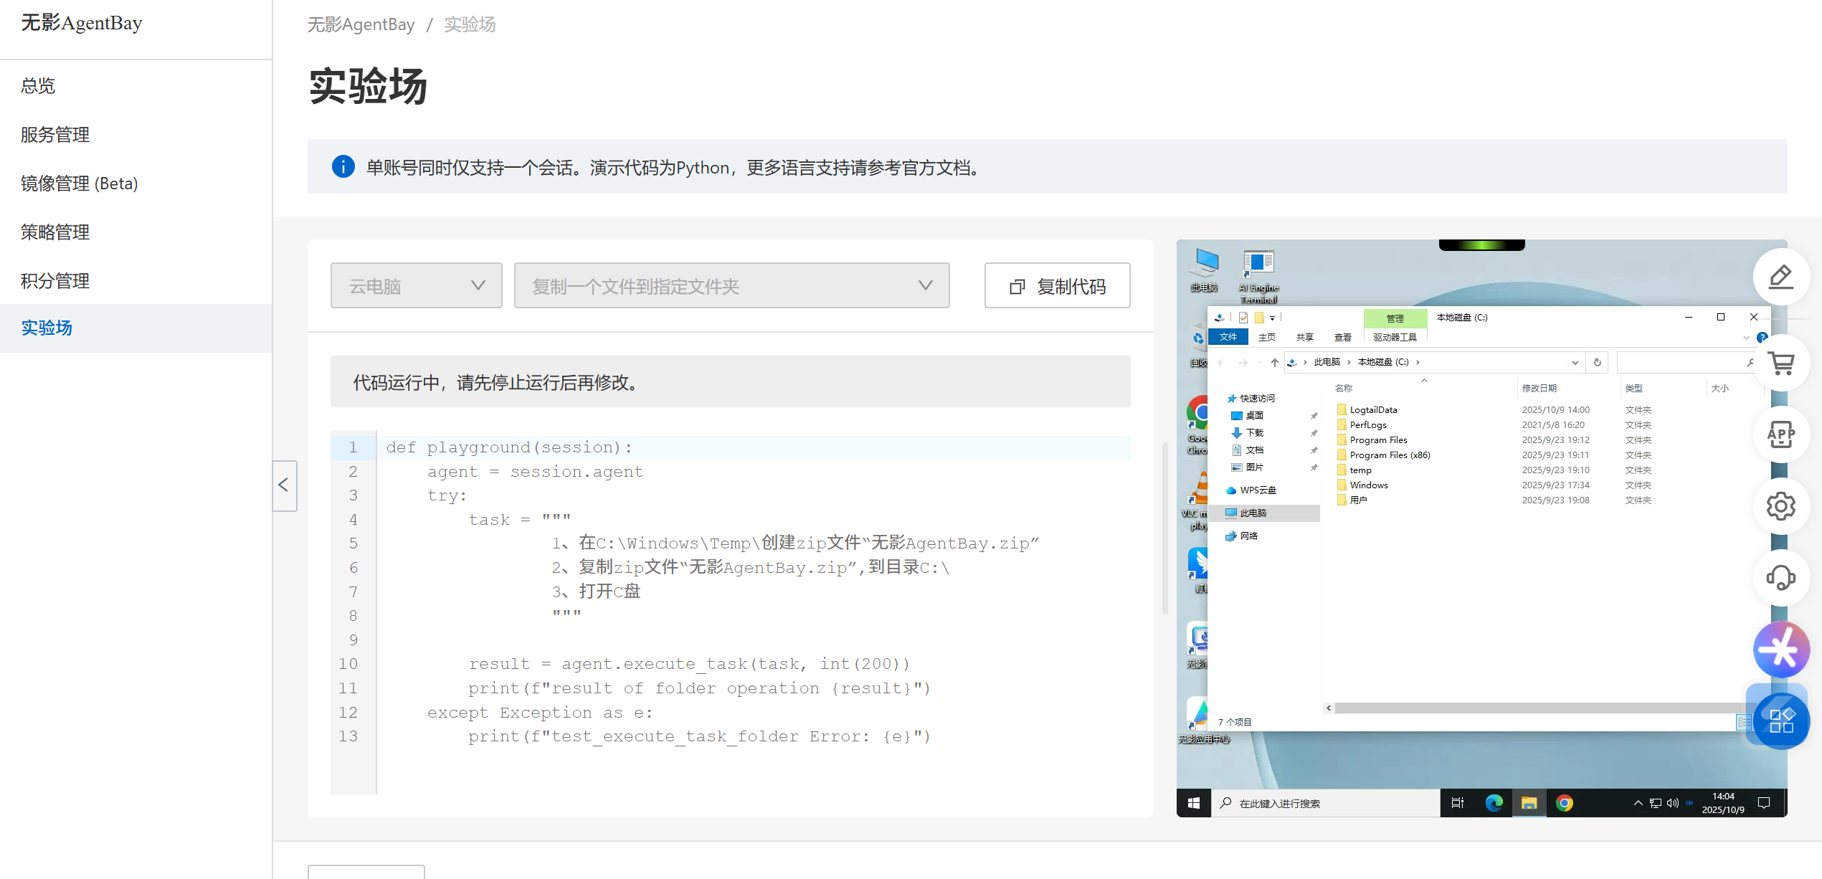
Task: Select the Program Files folder
Action: coord(1377,439)
